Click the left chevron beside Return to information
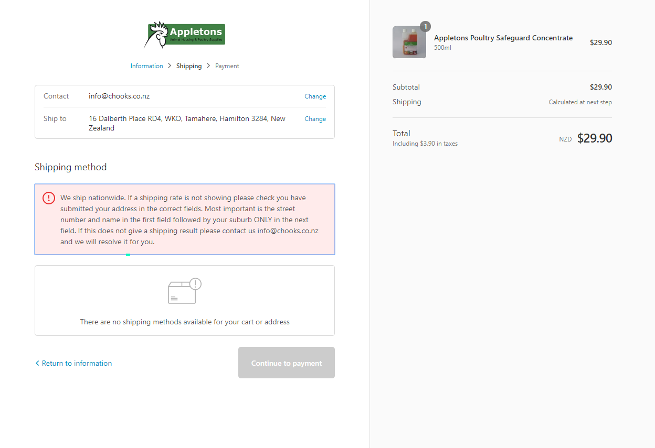The image size is (655, 448). pos(37,363)
